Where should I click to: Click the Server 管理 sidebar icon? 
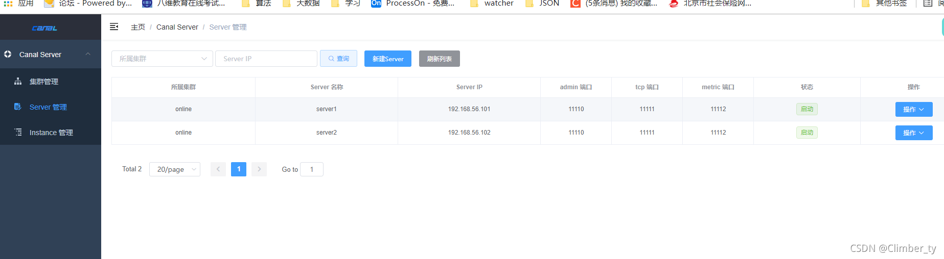pos(18,107)
